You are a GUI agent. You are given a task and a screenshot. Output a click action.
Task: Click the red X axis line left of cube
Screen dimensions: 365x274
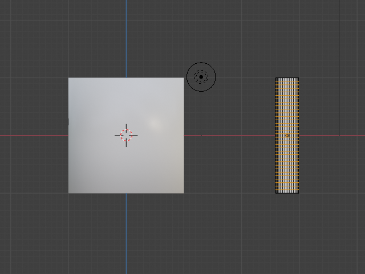click(x=34, y=135)
